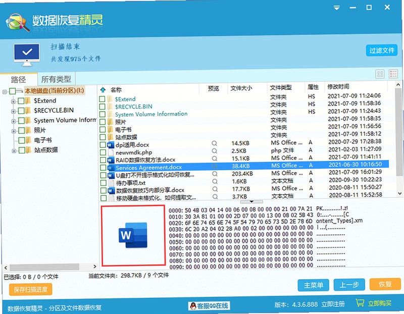This screenshot has height=314, width=404.
Task: Select 站点数据 in the folder tree
Action: [46, 150]
